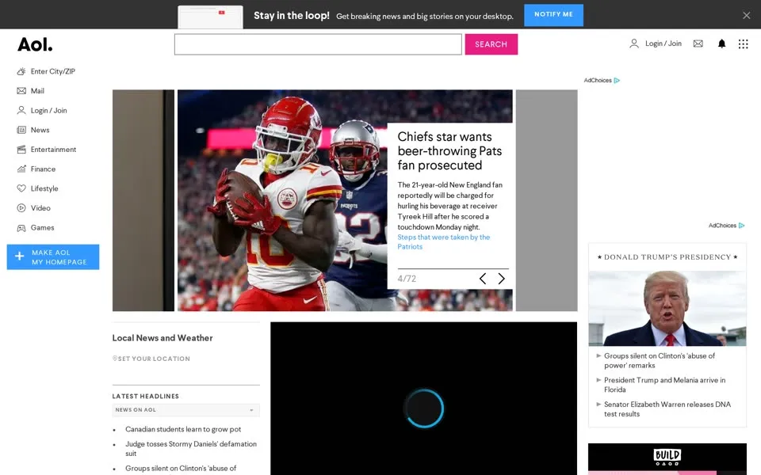
Task: Click the notifications bell icon
Action: 721,44
